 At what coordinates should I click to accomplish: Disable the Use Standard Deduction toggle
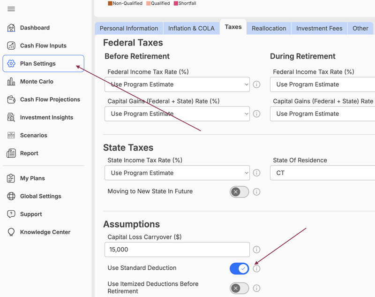pos(239,268)
